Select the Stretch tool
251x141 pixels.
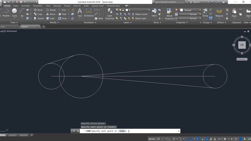pyautogui.click(x=39, y=18)
